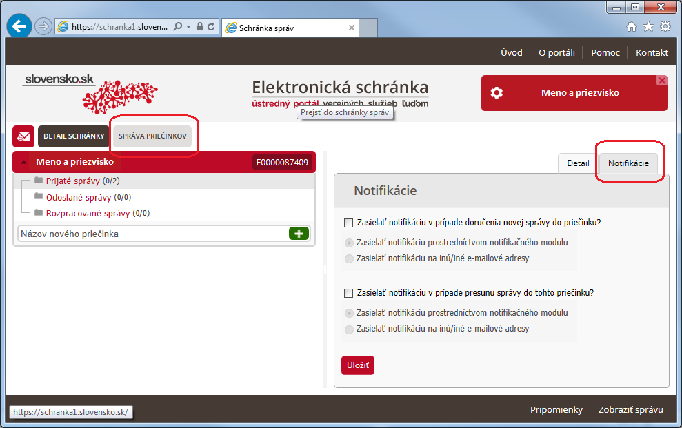This screenshot has width=682, height=428.
Task: Click the Odoslané správy folder icon
Action: click(39, 196)
